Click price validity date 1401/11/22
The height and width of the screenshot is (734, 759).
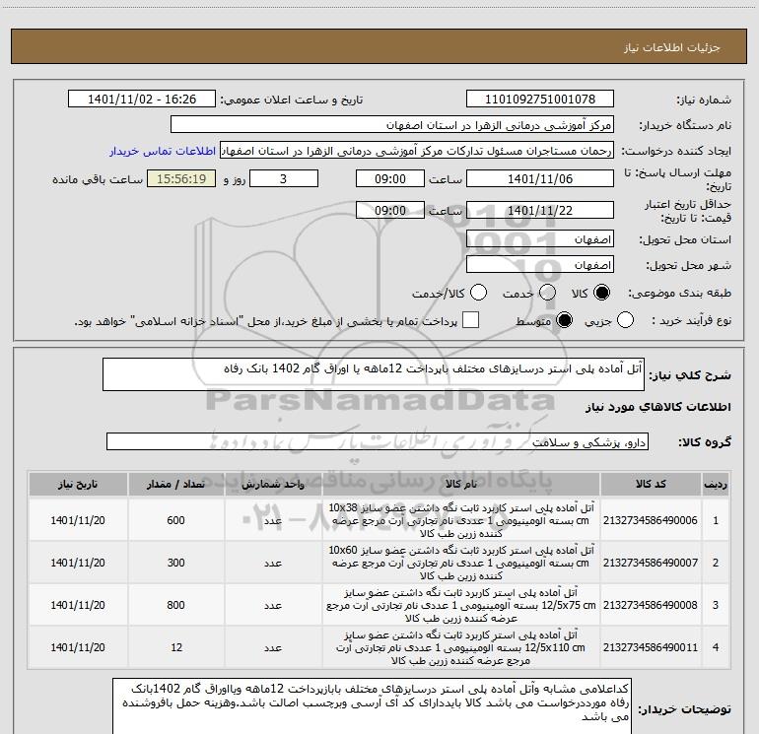pos(540,210)
